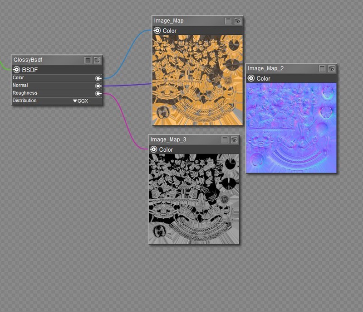The image size is (363, 312).
Task: Collapse the Image_Map_2 node panel icon
Action: 322,69
